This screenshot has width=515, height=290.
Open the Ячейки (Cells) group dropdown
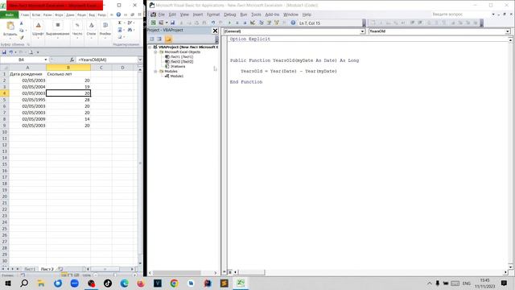(105, 31)
